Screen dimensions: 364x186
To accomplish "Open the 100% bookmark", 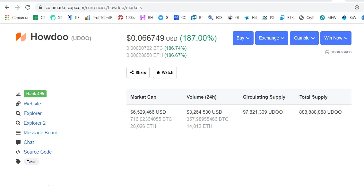I will [126, 17].
